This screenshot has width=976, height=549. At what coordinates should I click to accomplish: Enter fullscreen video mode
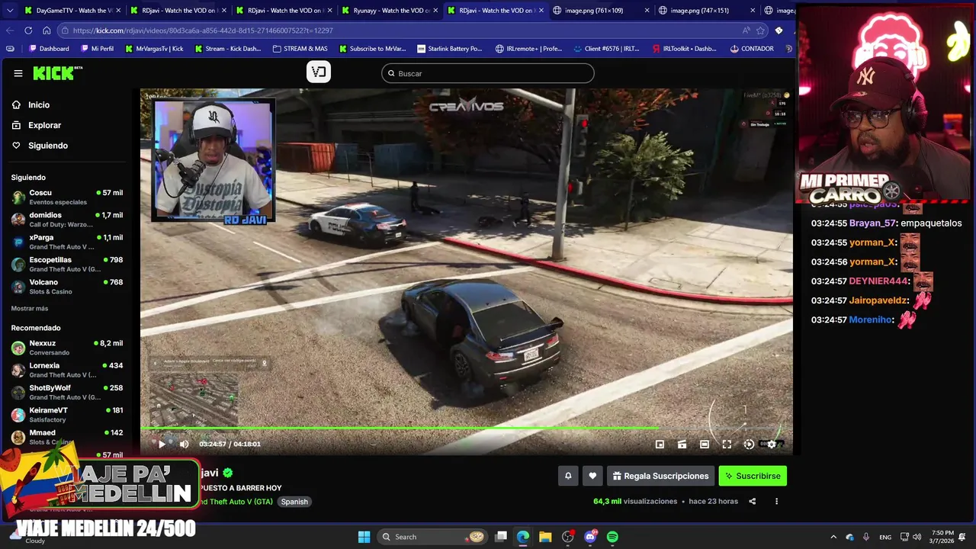point(727,445)
